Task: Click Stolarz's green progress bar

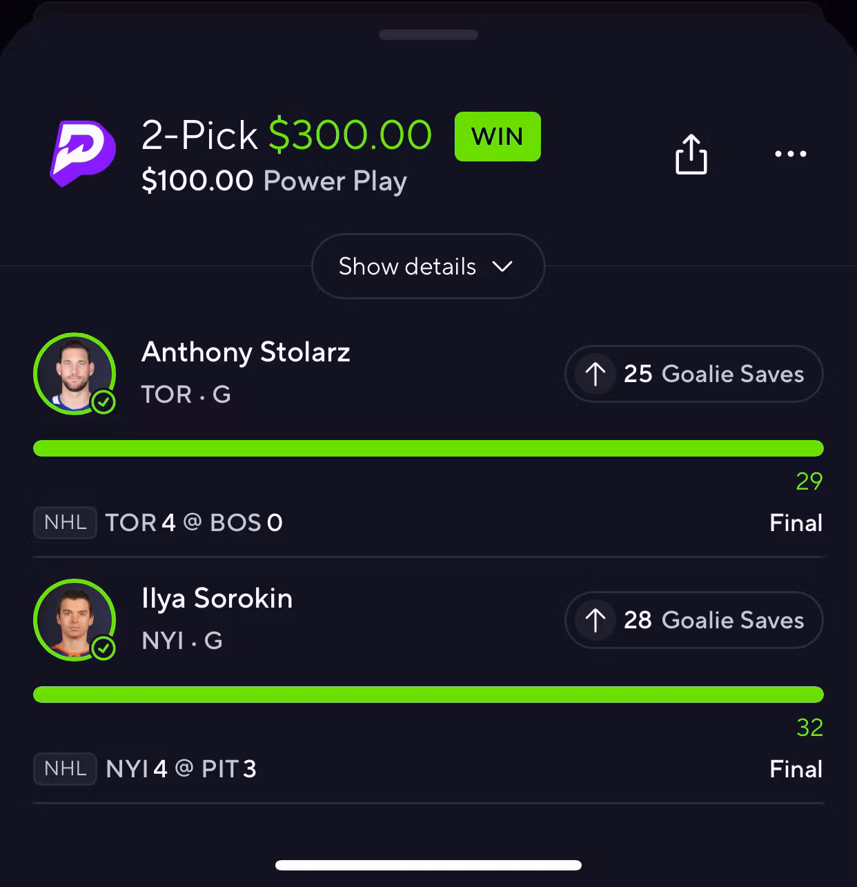Action: pos(428,448)
